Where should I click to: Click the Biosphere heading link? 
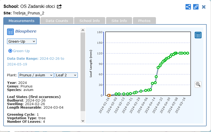click(x=26, y=31)
